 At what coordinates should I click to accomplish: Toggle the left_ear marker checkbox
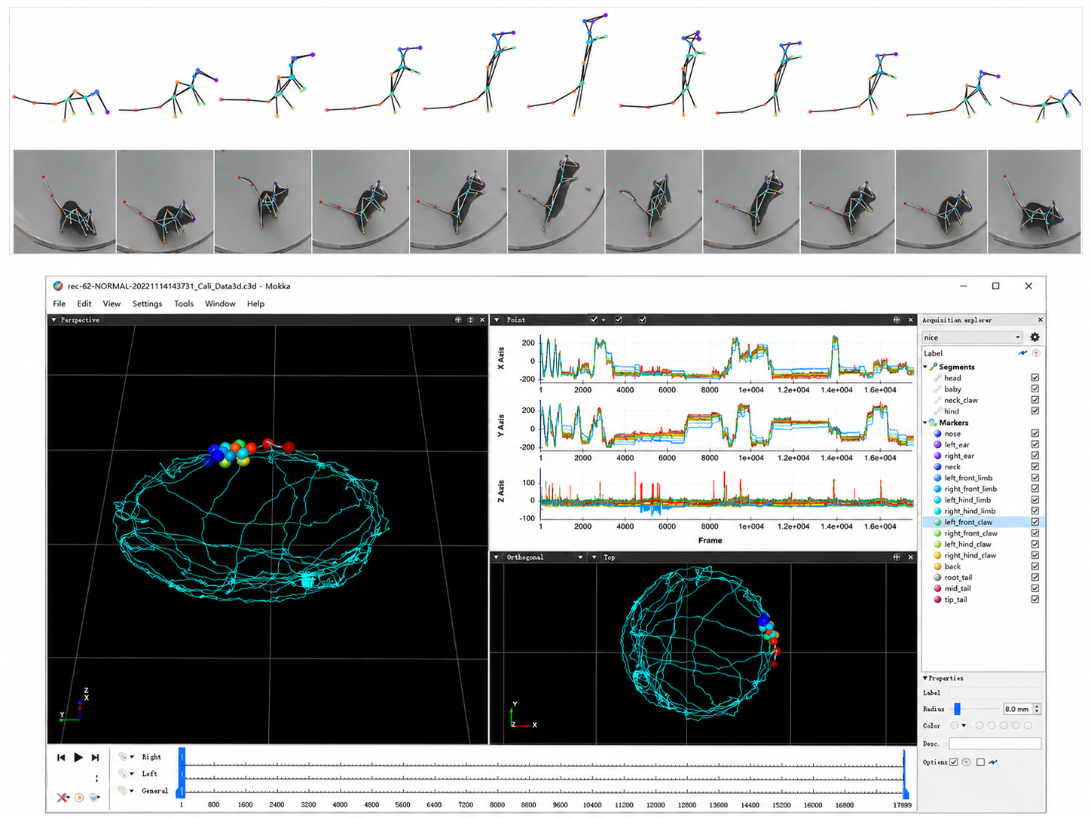point(1035,444)
